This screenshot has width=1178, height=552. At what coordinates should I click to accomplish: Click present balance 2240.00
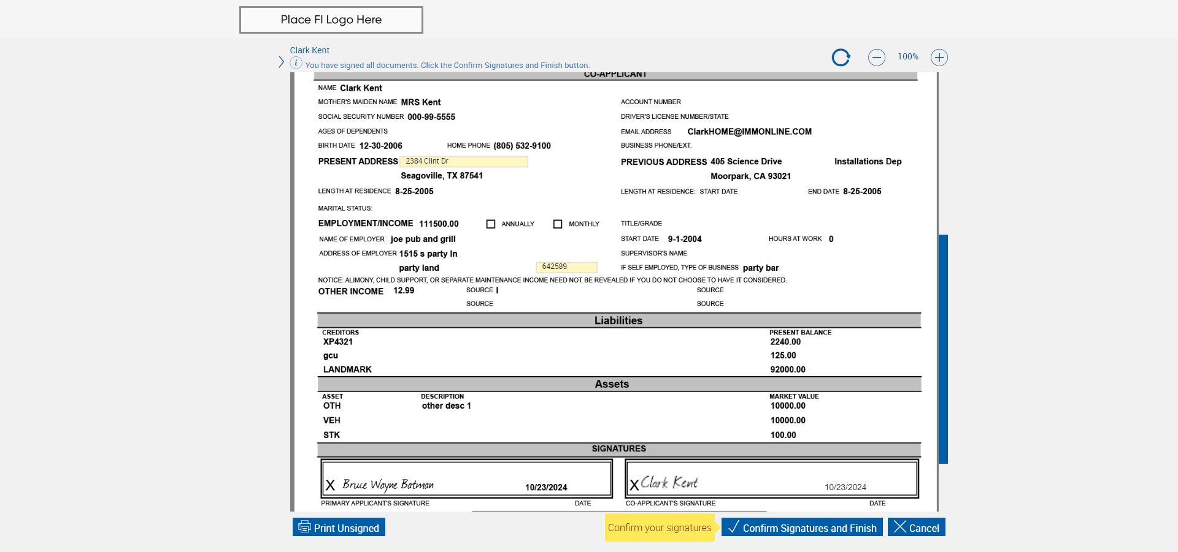[785, 342]
